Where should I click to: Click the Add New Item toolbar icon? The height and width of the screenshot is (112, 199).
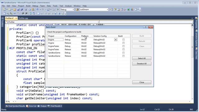coord(10,10)
